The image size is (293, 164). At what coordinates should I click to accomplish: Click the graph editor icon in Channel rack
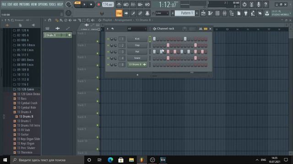click(x=201, y=29)
